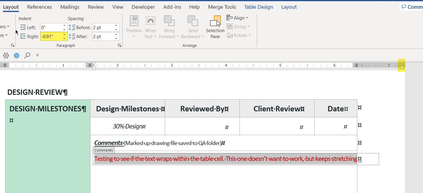Click the 30%·Design table cell
This screenshot has height=193, width=423.
pyautogui.click(x=127, y=126)
